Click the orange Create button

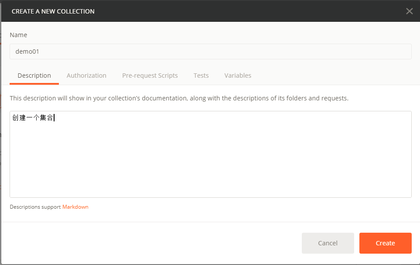(x=385, y=243)
